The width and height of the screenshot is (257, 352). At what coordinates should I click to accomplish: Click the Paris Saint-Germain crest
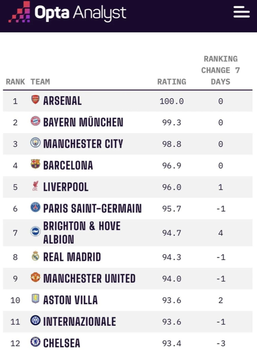35,207
